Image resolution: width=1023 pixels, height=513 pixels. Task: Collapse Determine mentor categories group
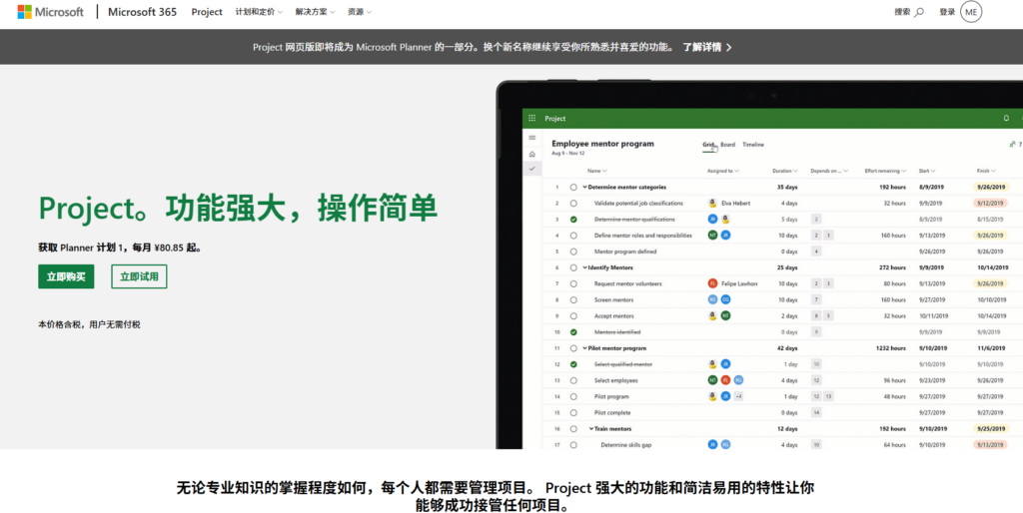coord(584,187)
